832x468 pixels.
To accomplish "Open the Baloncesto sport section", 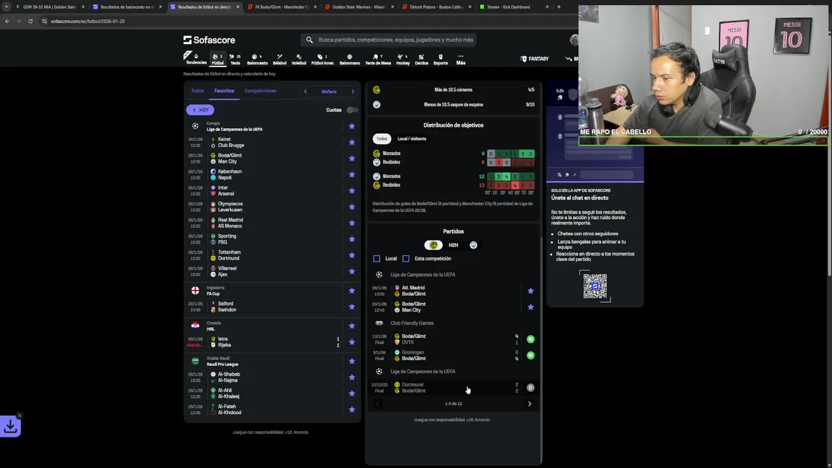I will pyautogui.click(x=257, y=58).
